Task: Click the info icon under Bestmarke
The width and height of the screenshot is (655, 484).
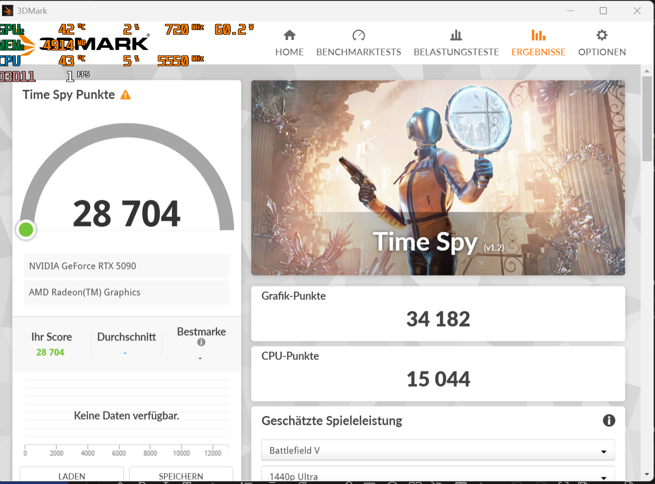Action: [201, 342]
